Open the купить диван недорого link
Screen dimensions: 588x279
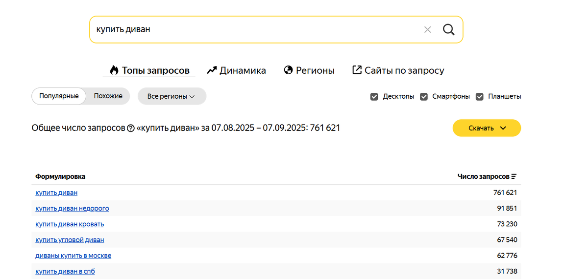(x=72, y=208)
